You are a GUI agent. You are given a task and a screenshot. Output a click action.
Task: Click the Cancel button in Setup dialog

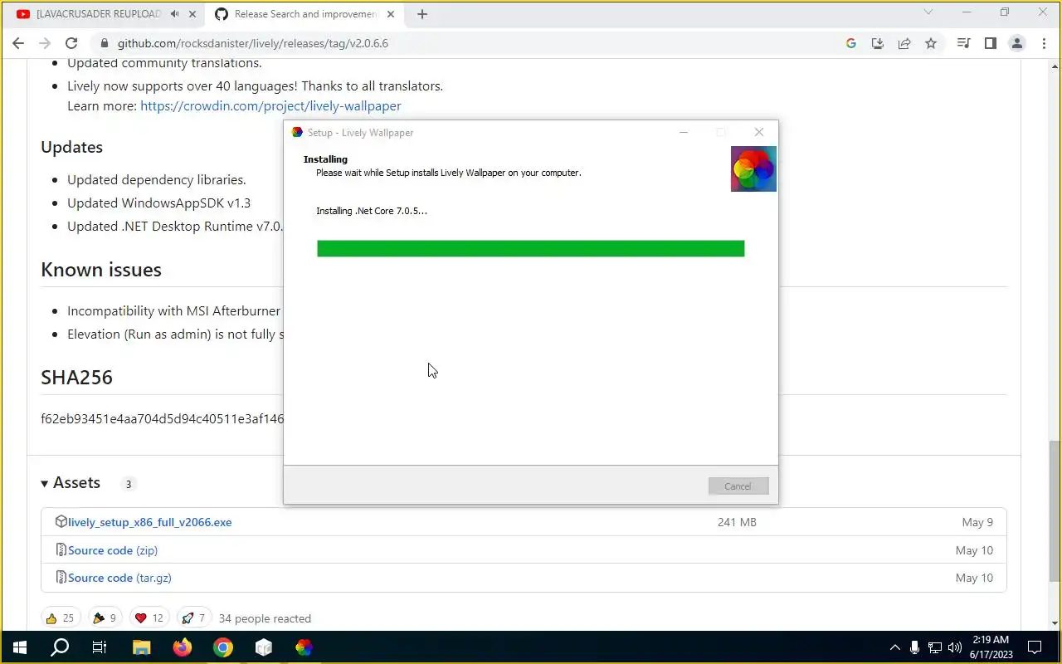738,486
